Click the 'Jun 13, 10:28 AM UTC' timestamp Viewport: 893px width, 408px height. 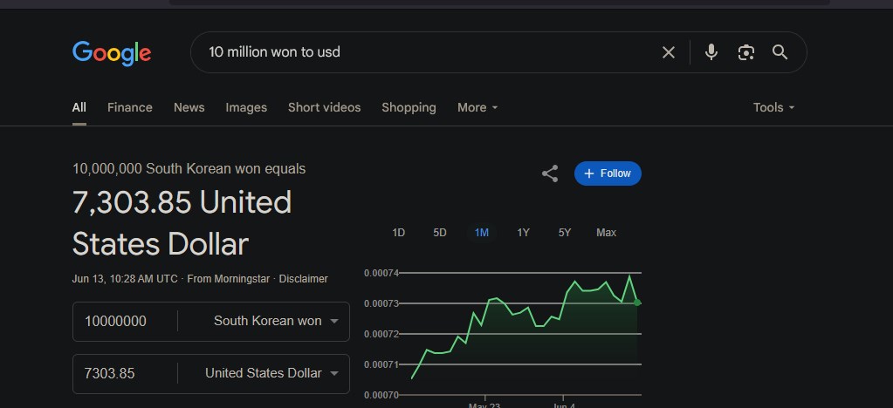125,279
